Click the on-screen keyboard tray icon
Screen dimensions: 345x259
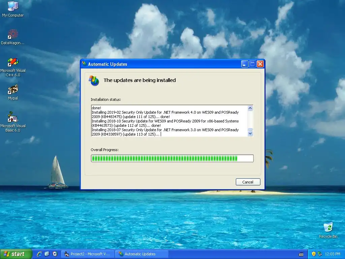pos(301,254)
